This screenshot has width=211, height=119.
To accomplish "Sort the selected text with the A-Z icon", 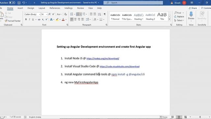I will pos(100,14).
